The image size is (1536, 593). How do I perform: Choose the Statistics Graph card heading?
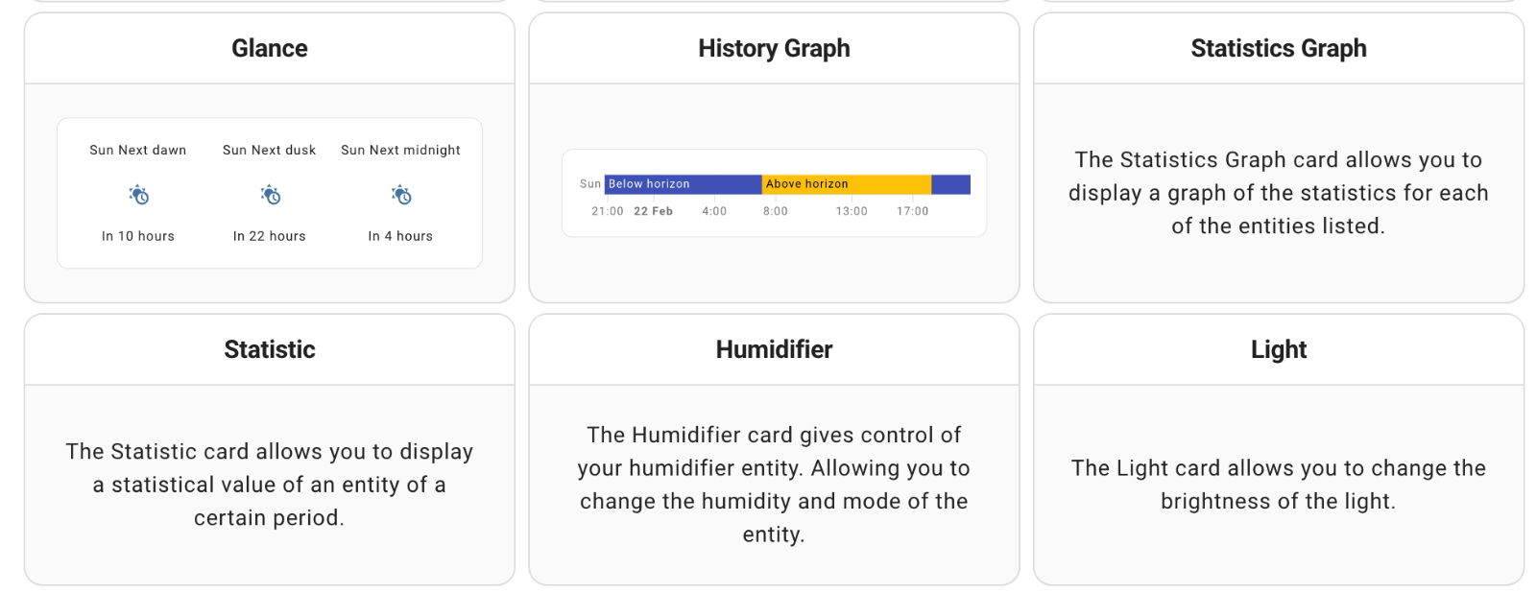tap(1279, 49)
